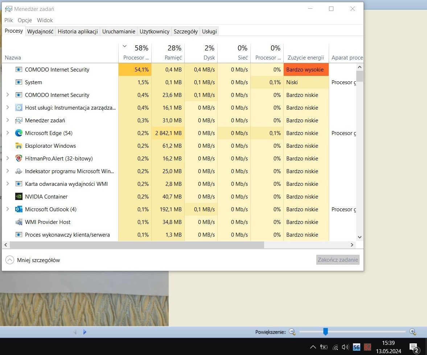
Task: Click the vertical scrollbar down arrow
Action: tap(360, 237)
